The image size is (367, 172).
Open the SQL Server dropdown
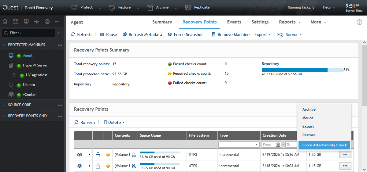(x=290, y=34)
